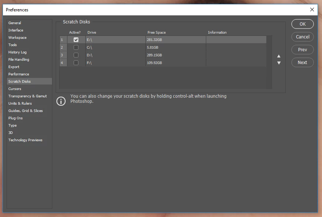The image size is (322, 217).
Task: Click the row number 3 cell
Action: click(x=63, y=55)
